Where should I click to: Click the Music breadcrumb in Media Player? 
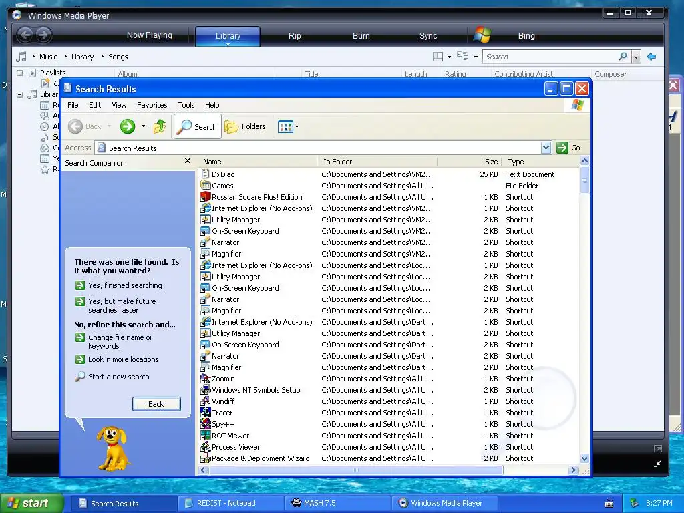(x=48, y=57)
